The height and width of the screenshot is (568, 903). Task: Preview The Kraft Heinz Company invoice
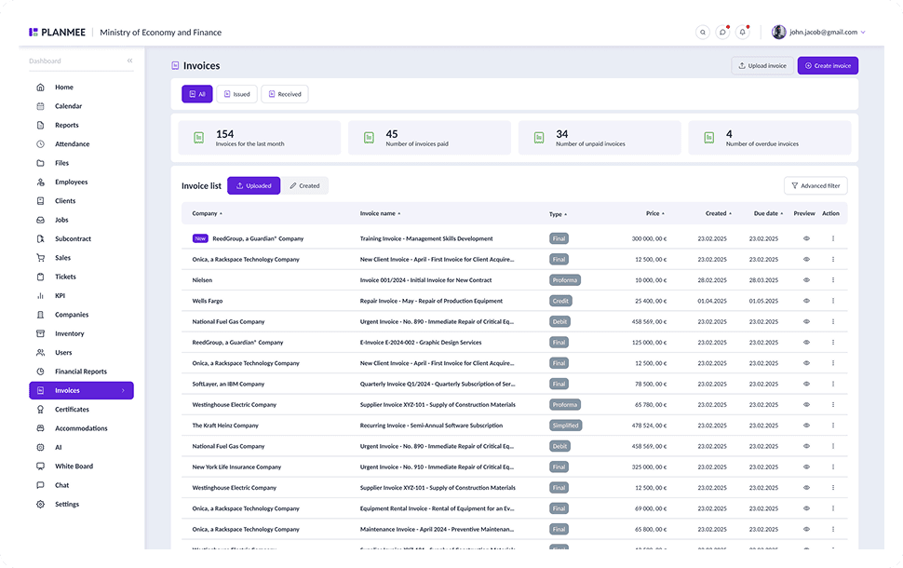(806, 426)
